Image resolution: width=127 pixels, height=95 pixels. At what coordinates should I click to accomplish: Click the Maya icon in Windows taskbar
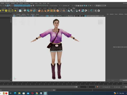pos(45,93)
